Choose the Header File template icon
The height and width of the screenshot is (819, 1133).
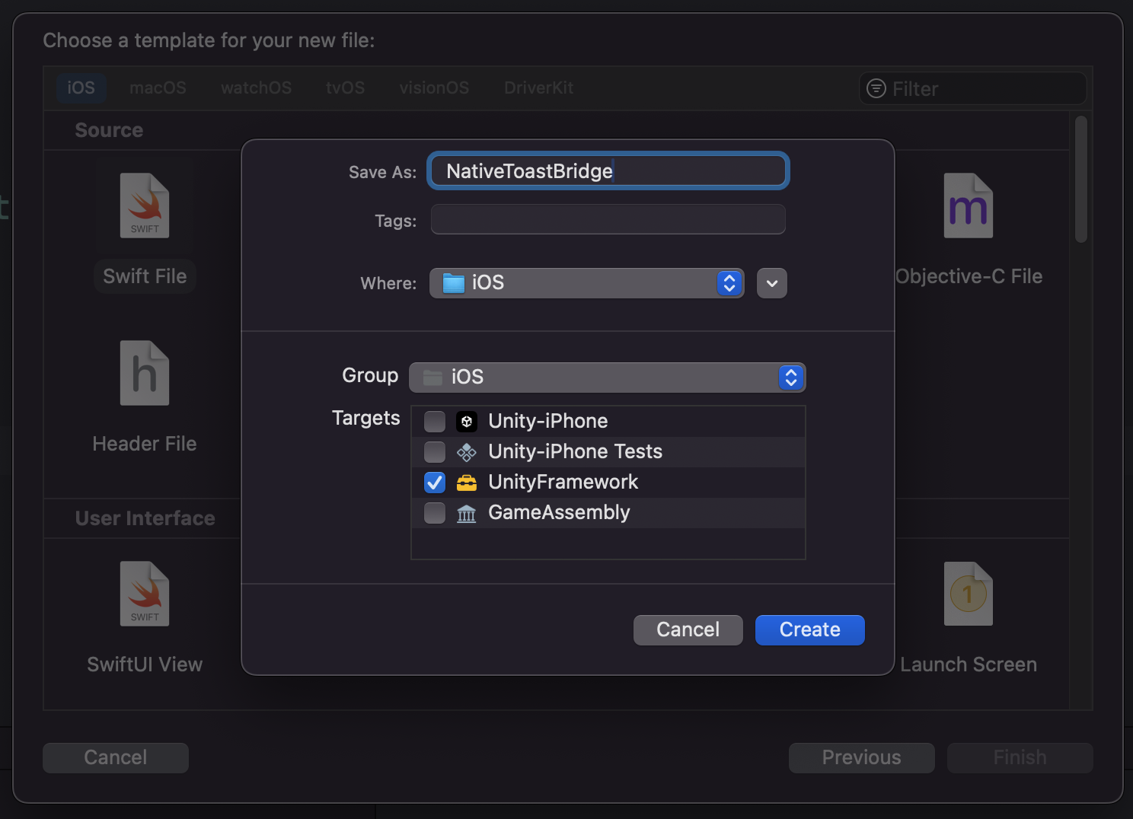pos(145,373)
